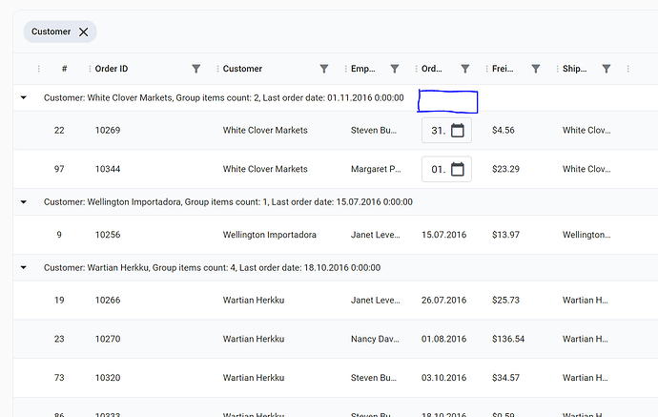This screenshot has height=417, width=658.
Task: Collapse the Wartian Herkku group
Action: [x=24, y=268]
